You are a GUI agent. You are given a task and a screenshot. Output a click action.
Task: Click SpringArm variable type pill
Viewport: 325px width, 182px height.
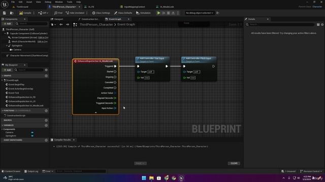point(32,136)
